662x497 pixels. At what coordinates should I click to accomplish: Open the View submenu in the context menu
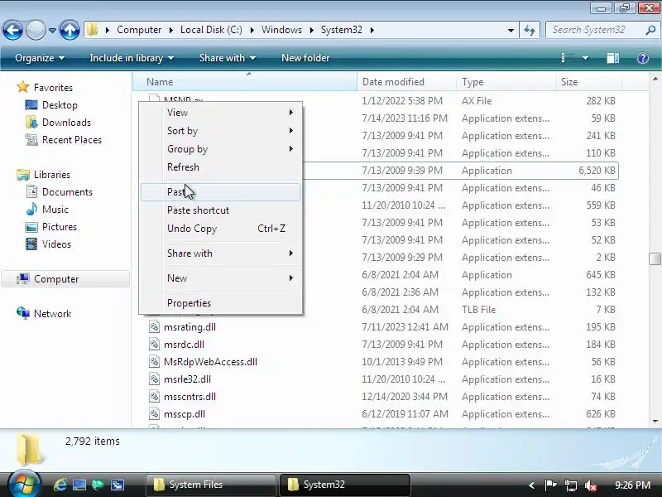[220, 113]
